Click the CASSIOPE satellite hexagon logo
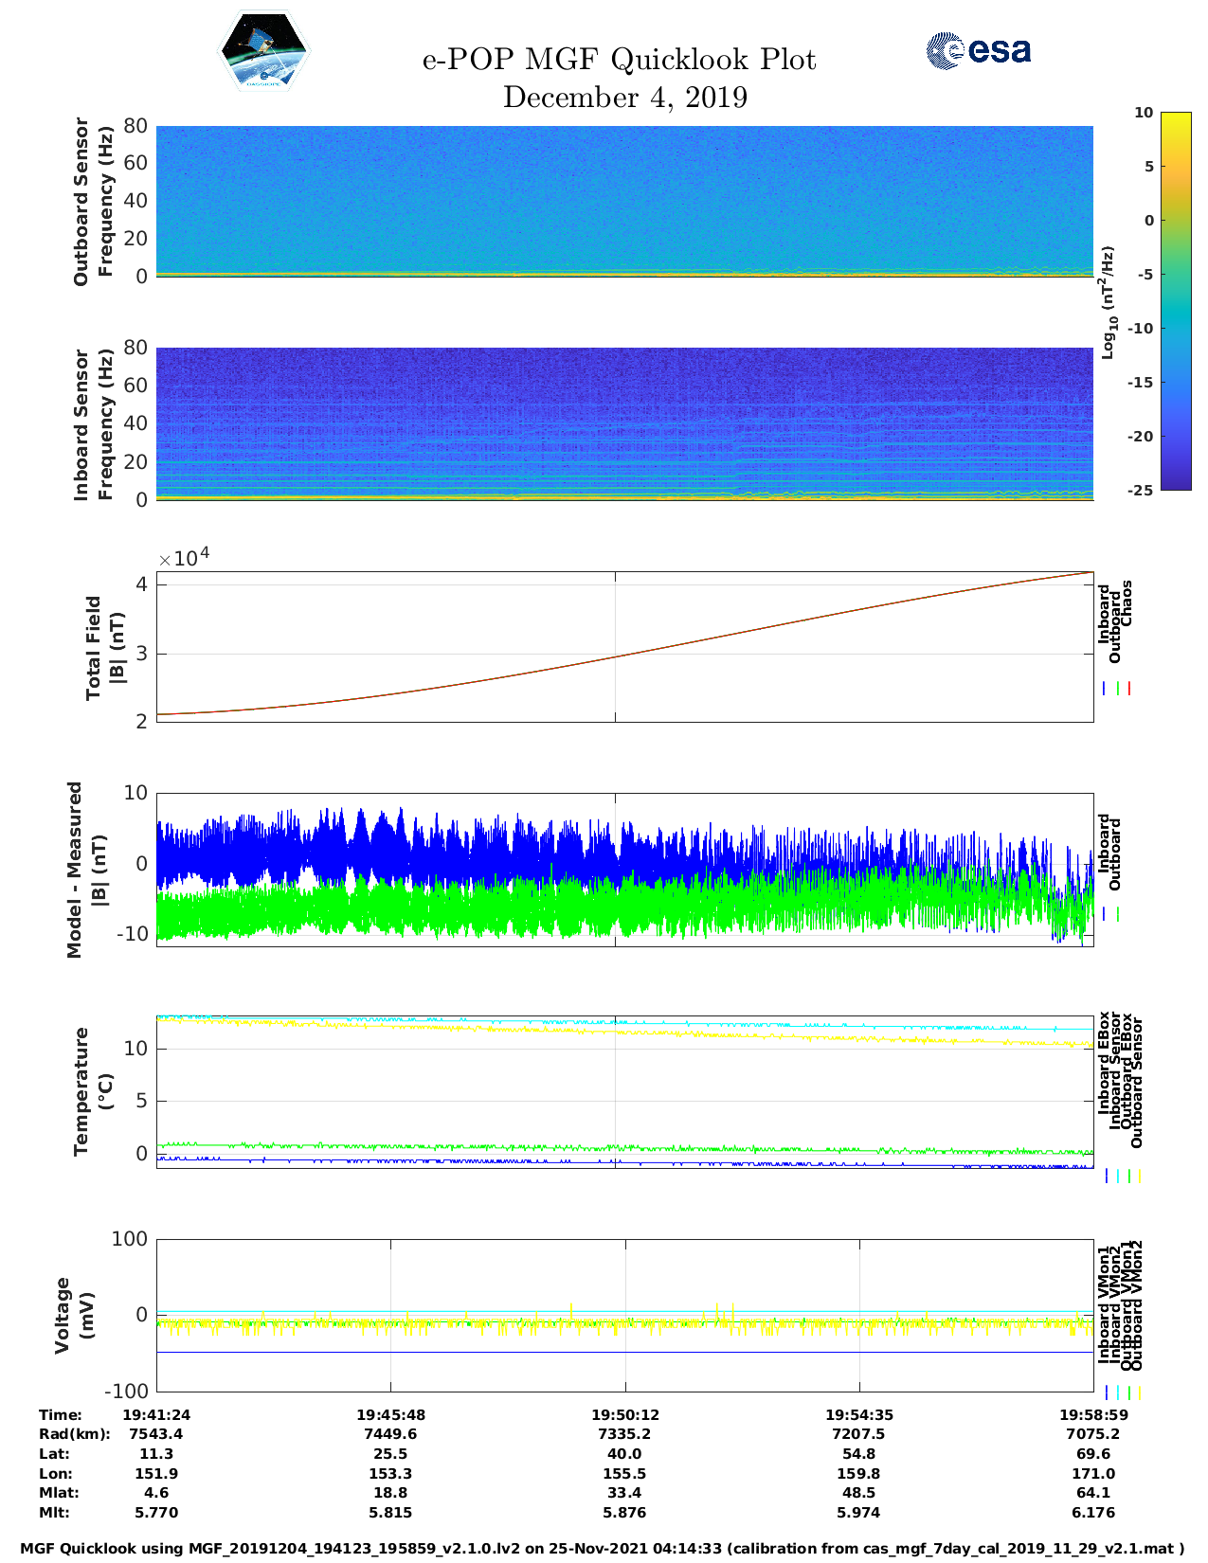This screenshot has height=1563, width=1208. (263, 53)
